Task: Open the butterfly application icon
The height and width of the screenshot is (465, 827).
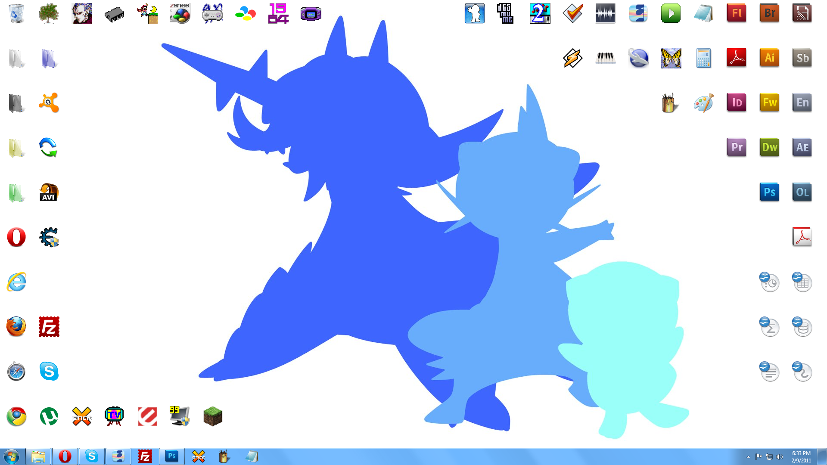Action: coord(671,58)
